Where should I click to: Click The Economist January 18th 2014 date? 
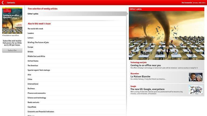click(194, 3)
